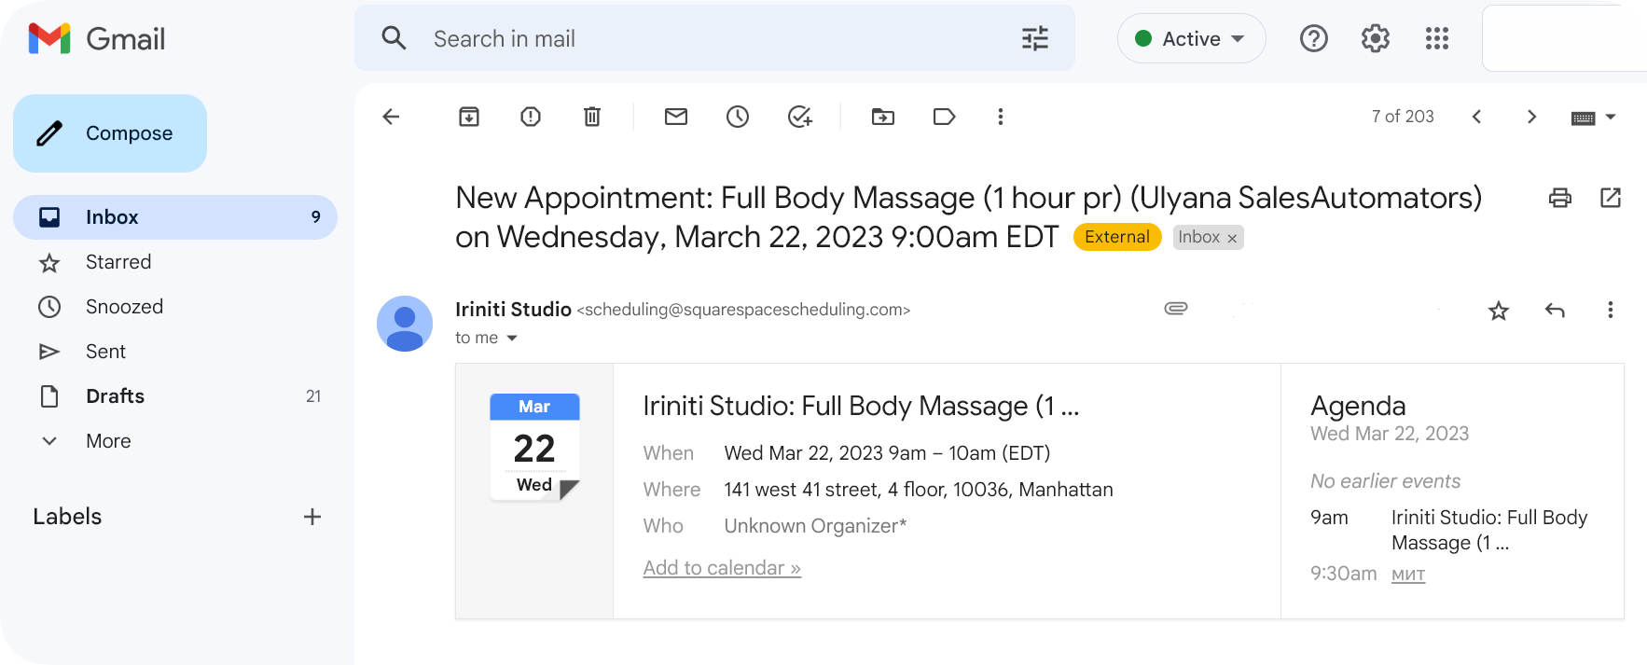
Task: Star the Iriniti Studio message
Action: tap(1499, 311)
